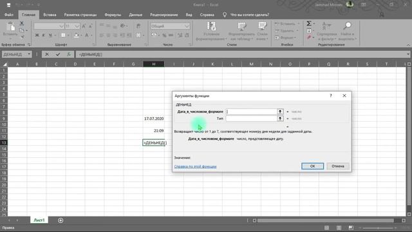Expand the formula bar with its arrow
Viewport: 412px width, 232px height.
(x=407, y=54)
